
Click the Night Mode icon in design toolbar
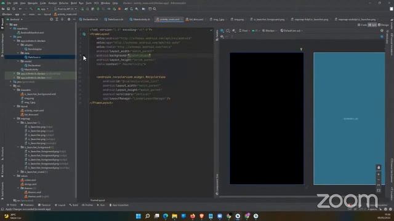tap(234, 31)
